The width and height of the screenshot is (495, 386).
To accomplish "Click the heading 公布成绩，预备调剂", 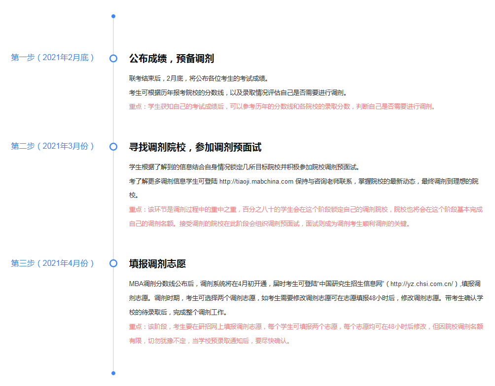I will point(172,59).
